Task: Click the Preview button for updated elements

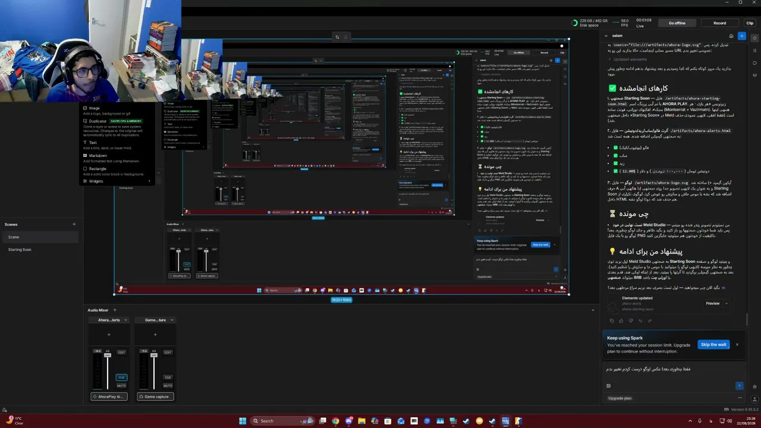Action: [x=713, y=303]
